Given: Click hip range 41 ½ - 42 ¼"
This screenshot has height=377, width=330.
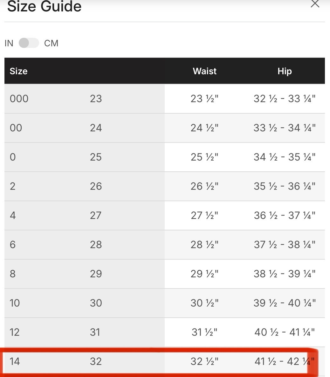Looking at the screenshot, I should pyautogui.click(x=284, y=361).
